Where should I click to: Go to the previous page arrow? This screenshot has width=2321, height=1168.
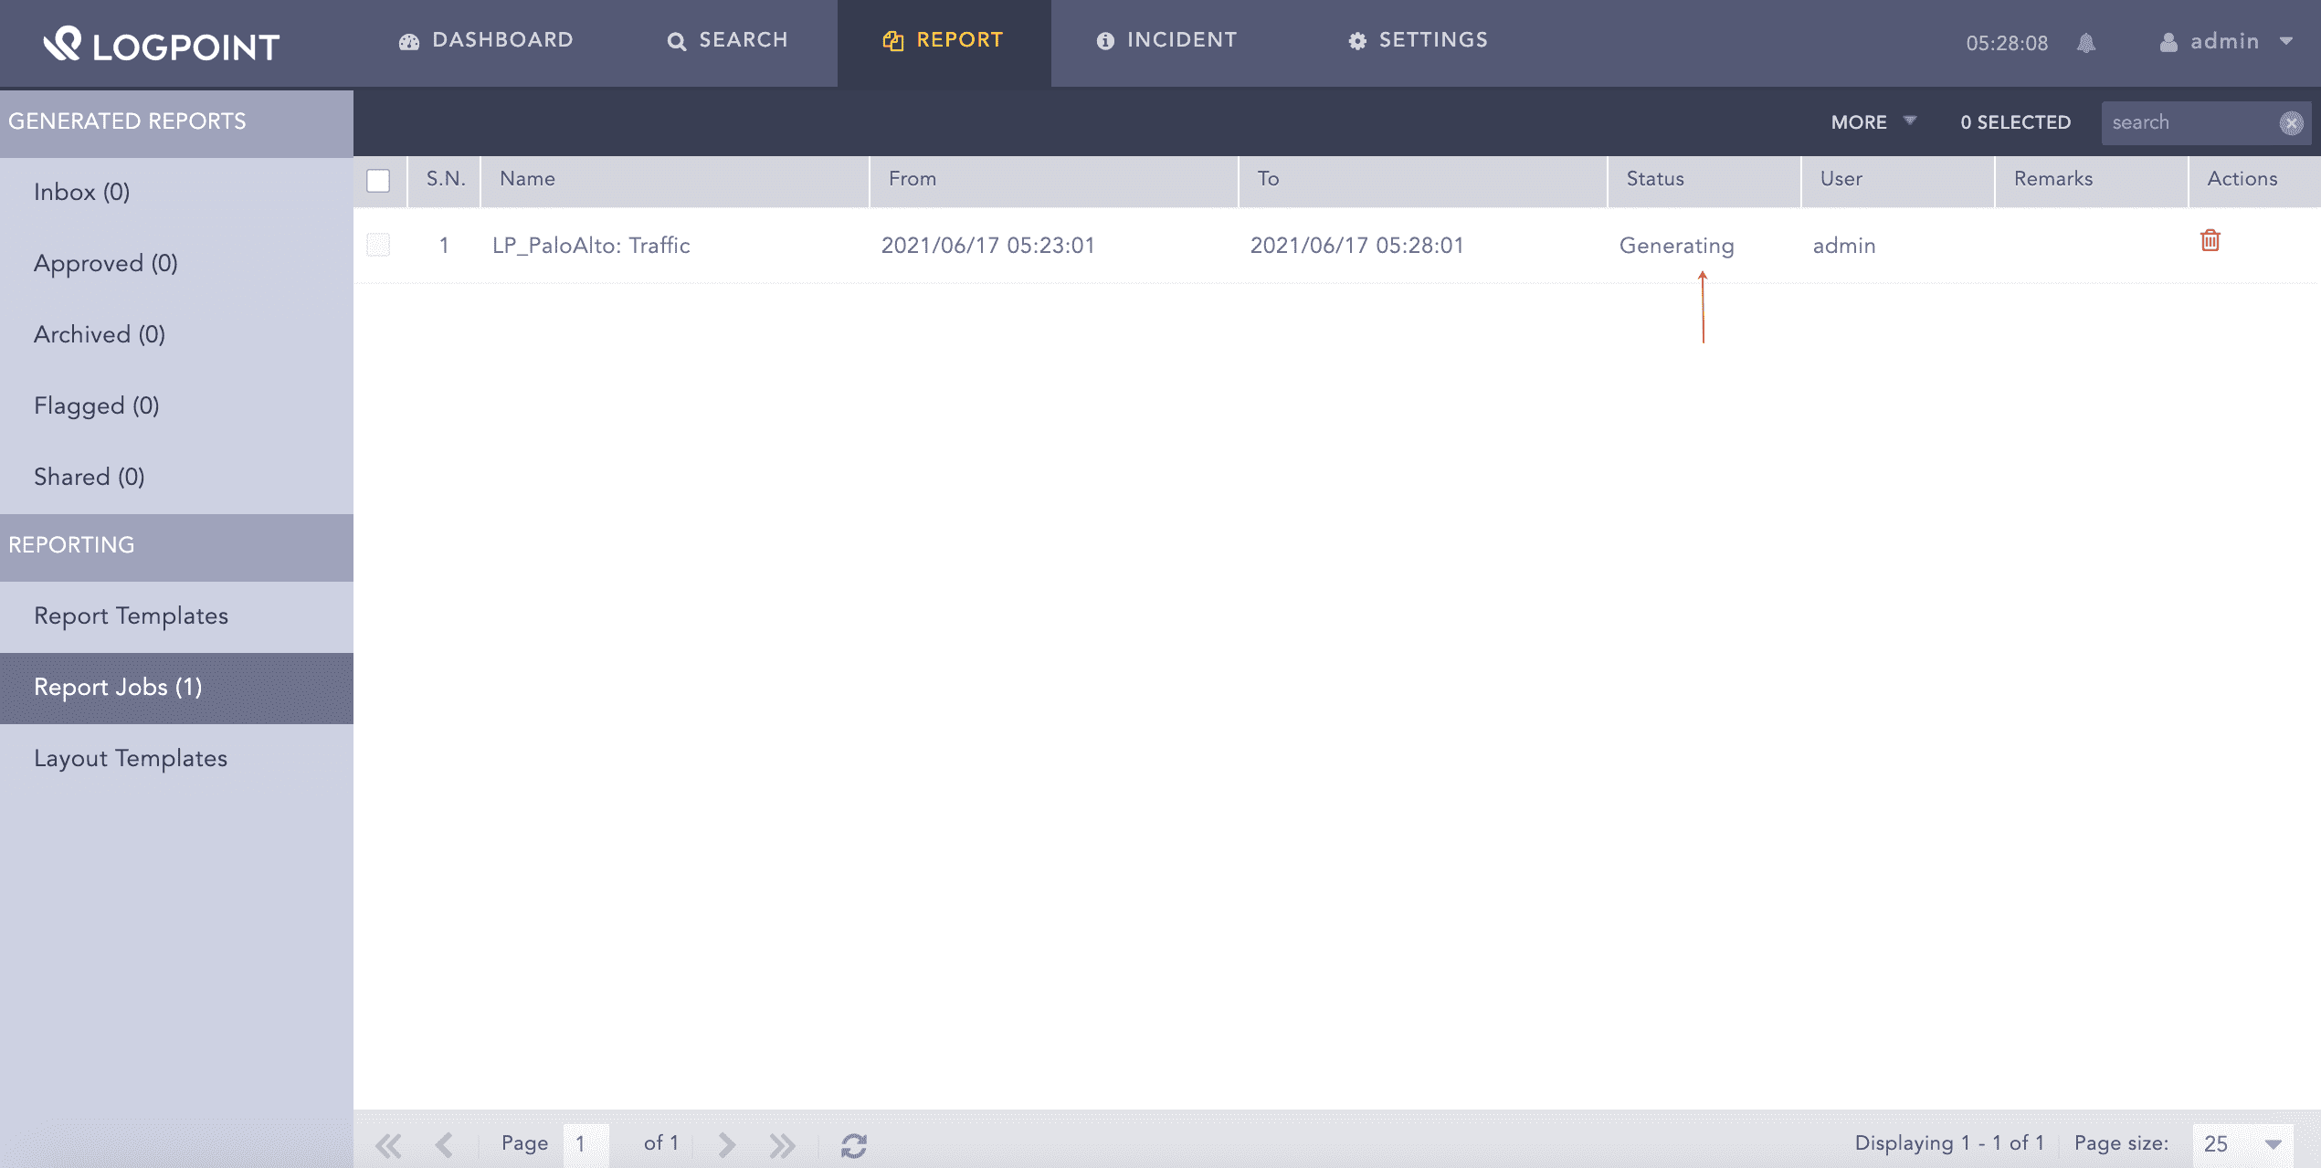point(445,1144)
